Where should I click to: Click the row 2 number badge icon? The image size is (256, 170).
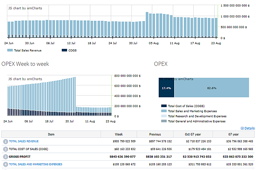[5, 149]
